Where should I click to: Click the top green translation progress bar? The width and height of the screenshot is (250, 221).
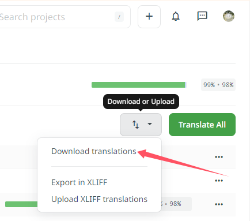(139, 85)
